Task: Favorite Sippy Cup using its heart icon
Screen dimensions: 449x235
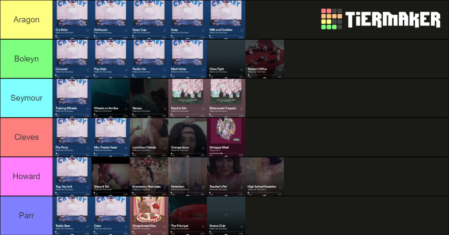Action: pyautogui.click(x=165, y=31)
